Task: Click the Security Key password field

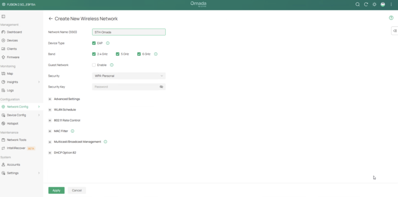Action: tap(129, 87)
